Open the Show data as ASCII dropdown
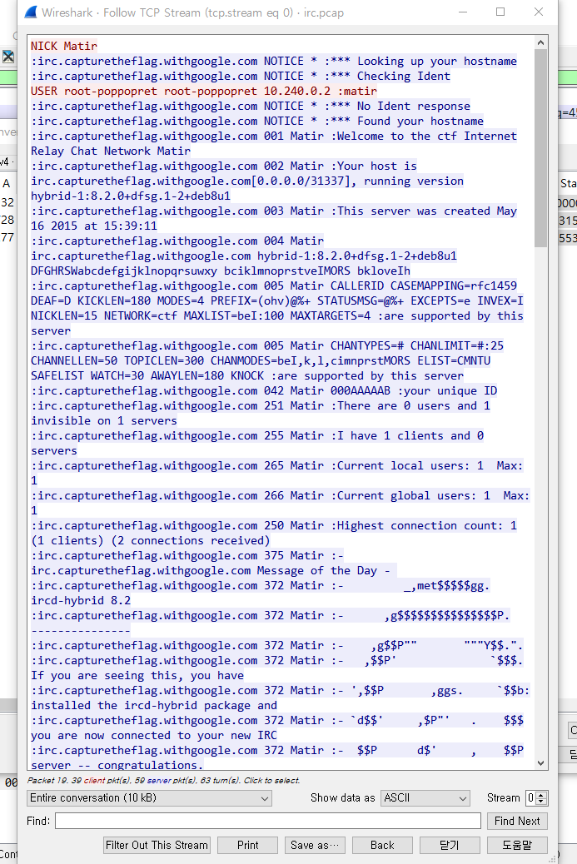Screen dimensions: 577x864 425,798
